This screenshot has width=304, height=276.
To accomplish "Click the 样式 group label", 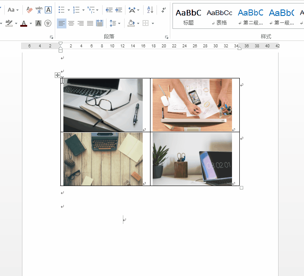I will [266, 37].
